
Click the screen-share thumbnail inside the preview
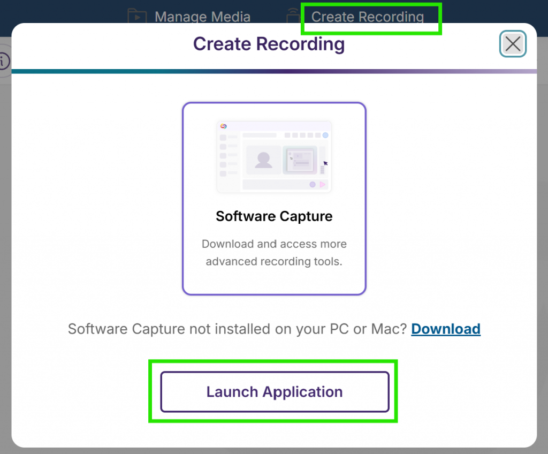coord(300,160)
